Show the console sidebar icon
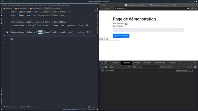 pyautogui.click(x=102, y=67)
